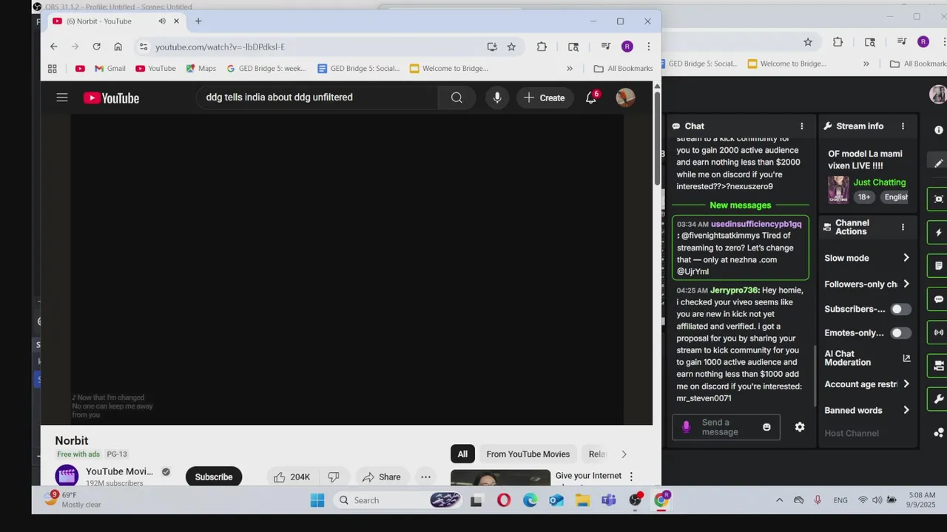The image size is (947, 532).
Task: Open Chrome media controls icon
Action: point(606,47)
